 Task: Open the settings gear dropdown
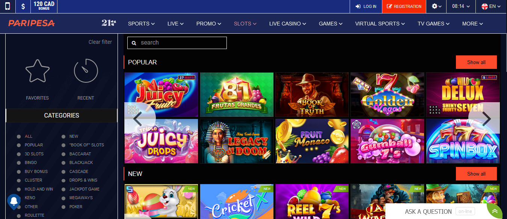point(436,6)
